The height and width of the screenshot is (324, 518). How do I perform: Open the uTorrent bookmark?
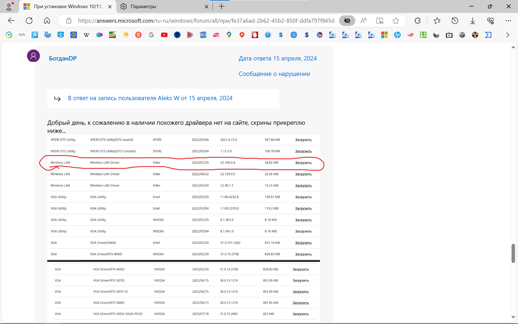(x=423, y=35)
